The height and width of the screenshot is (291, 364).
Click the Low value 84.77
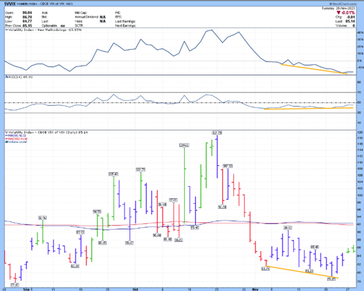coord(27,21)
